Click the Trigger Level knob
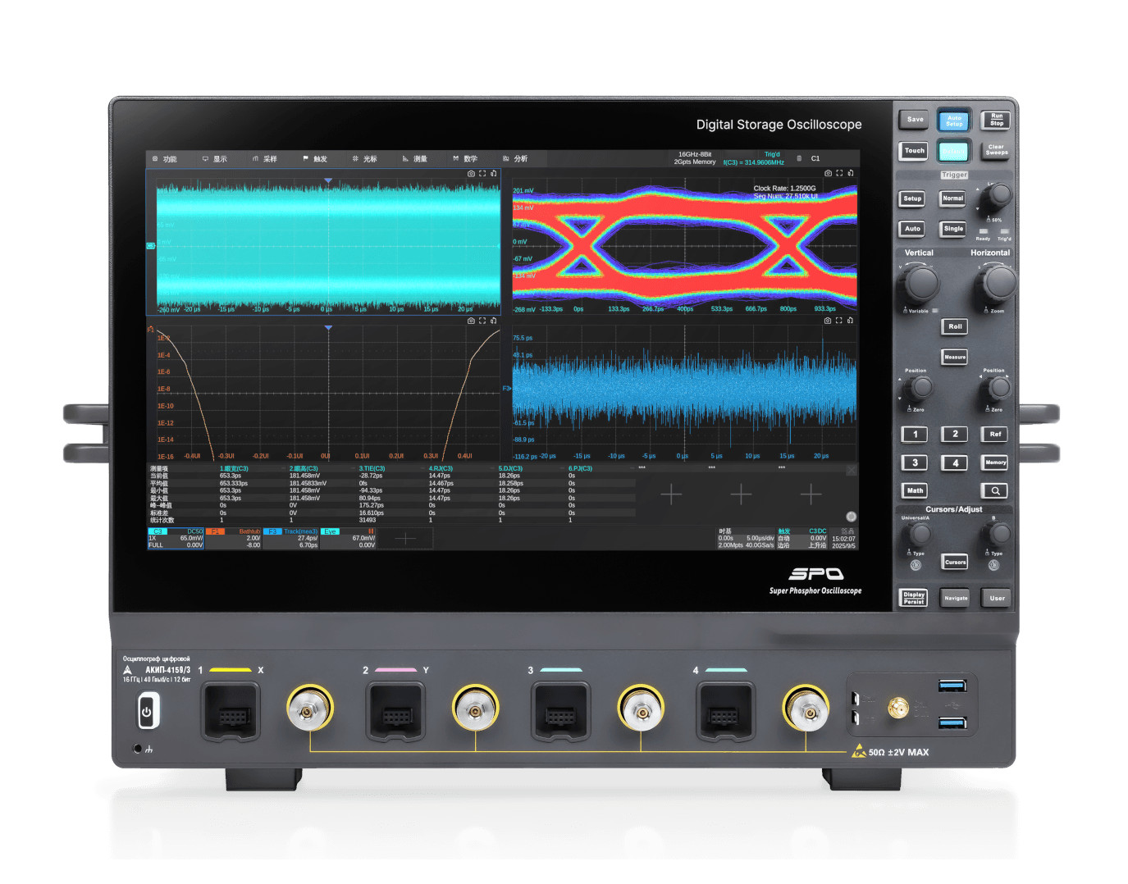 coord(998,196)
